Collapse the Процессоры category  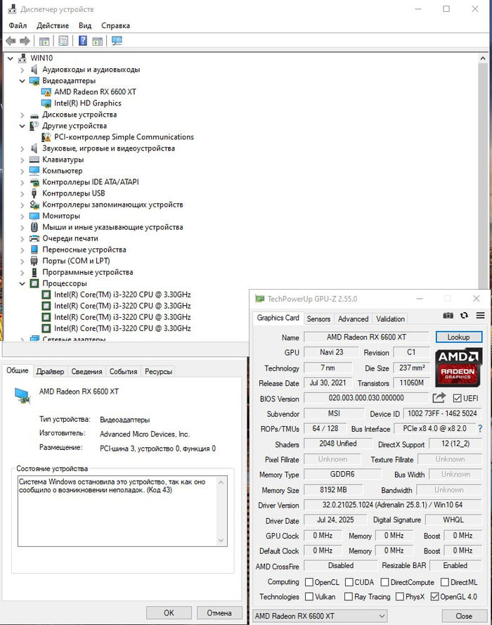22,284
